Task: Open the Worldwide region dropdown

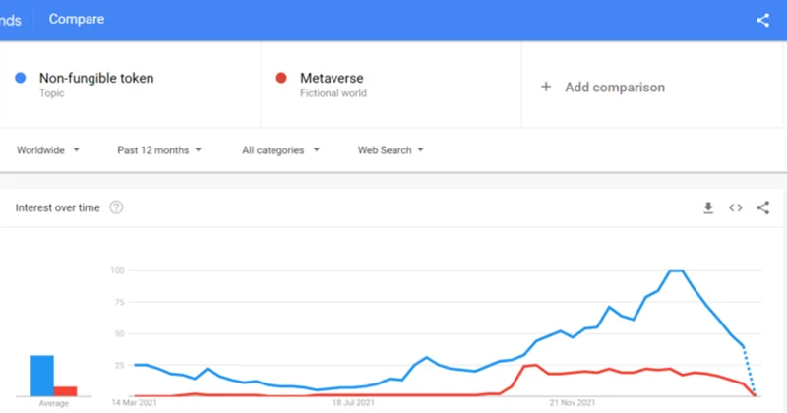Action: point(48,150)
